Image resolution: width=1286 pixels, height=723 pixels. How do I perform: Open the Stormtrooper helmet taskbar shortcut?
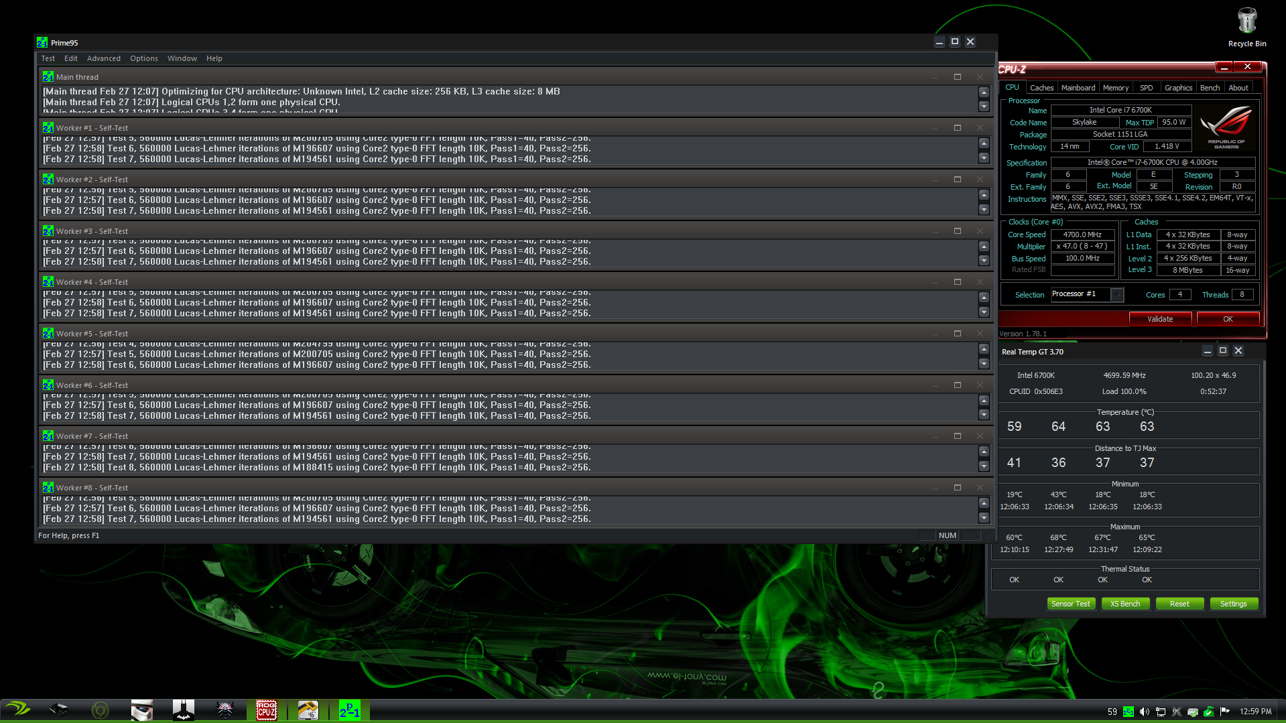142,710
